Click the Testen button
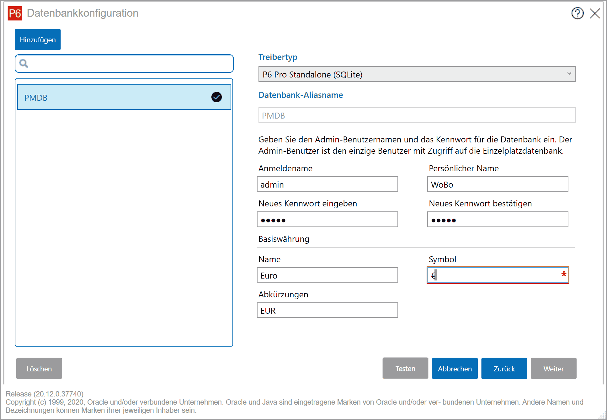This screenshot has width=607, height=420. (x=405, y=369)
